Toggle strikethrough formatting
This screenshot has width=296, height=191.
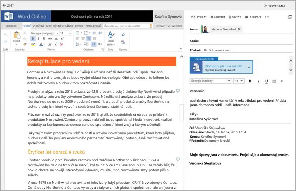(x=50, y=39)
